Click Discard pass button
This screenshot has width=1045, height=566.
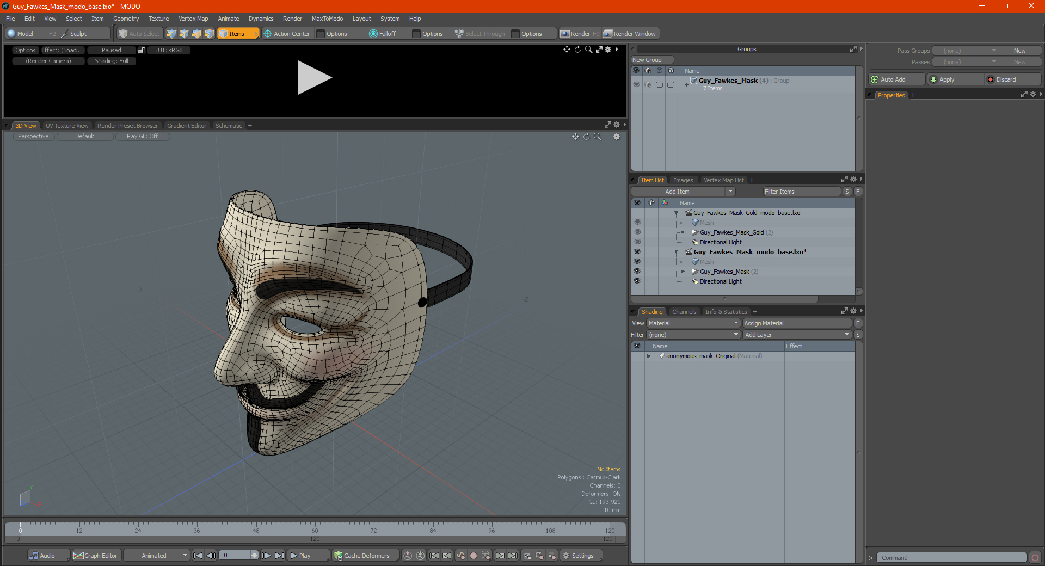pos(1013,79)
